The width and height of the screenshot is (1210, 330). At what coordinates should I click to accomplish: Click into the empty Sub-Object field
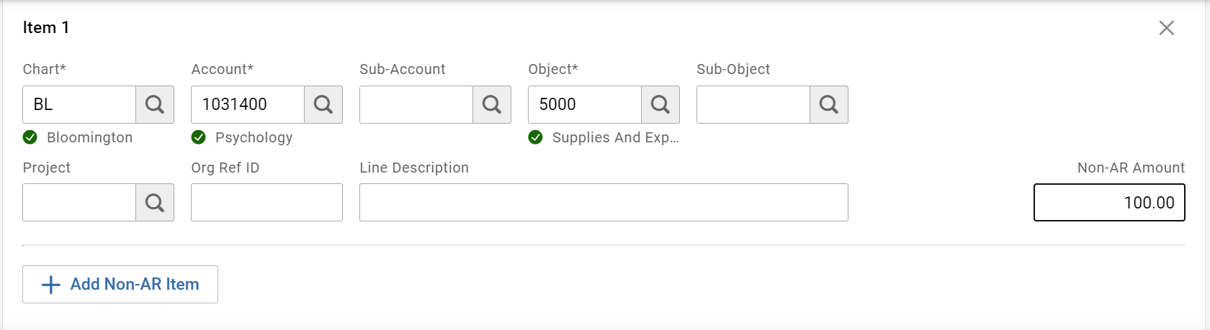click(753, 104)
